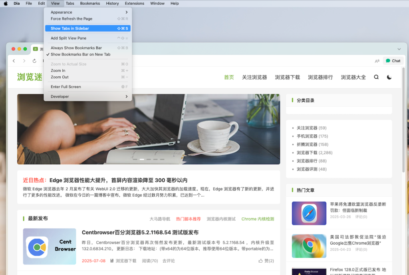Open the 美国司法部 Chrome article link
409x275 pixels.
(358, 240)
